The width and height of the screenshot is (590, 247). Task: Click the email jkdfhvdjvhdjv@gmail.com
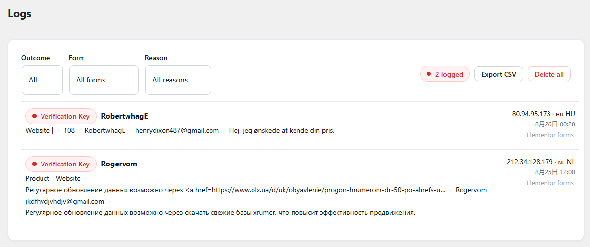click(65, 201)
